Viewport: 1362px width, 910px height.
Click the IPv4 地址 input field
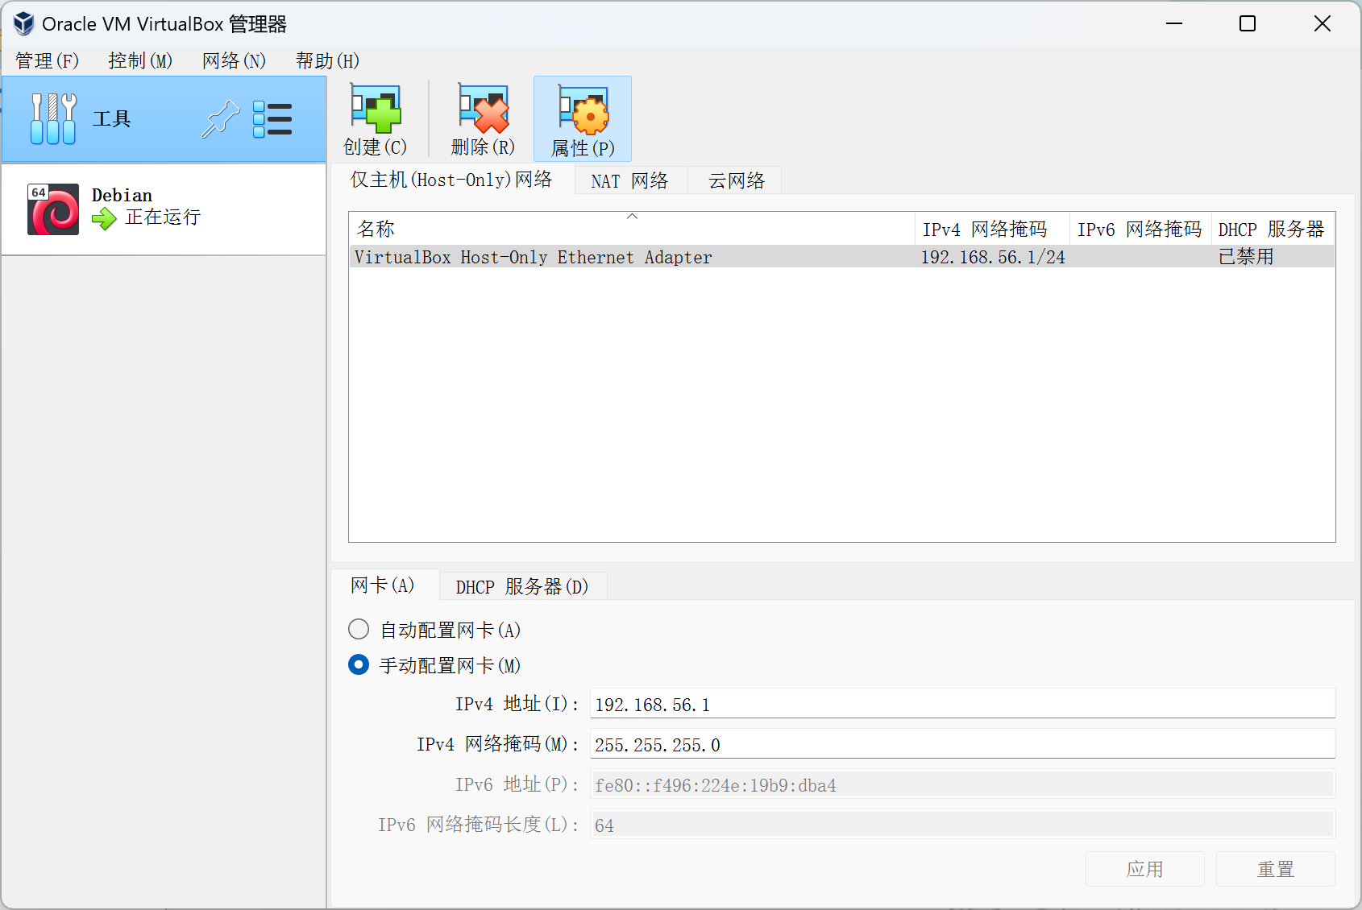(962, 704)
